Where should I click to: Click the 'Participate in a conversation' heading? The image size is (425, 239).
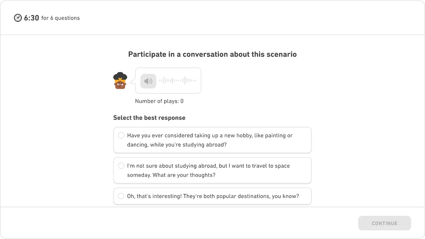[x=212, y=54]
